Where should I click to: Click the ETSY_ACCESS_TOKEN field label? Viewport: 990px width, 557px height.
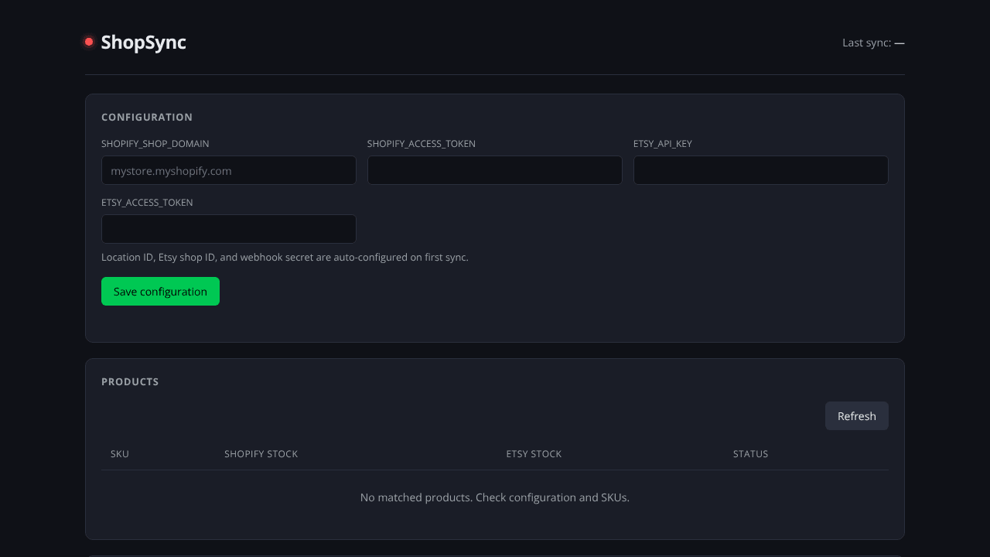[x=147, y=203]
